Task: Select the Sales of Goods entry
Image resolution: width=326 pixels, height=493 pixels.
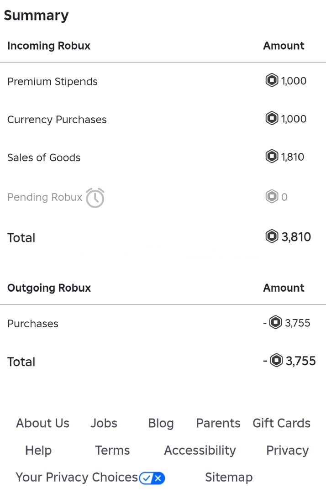Action: [x=44, y=157]
